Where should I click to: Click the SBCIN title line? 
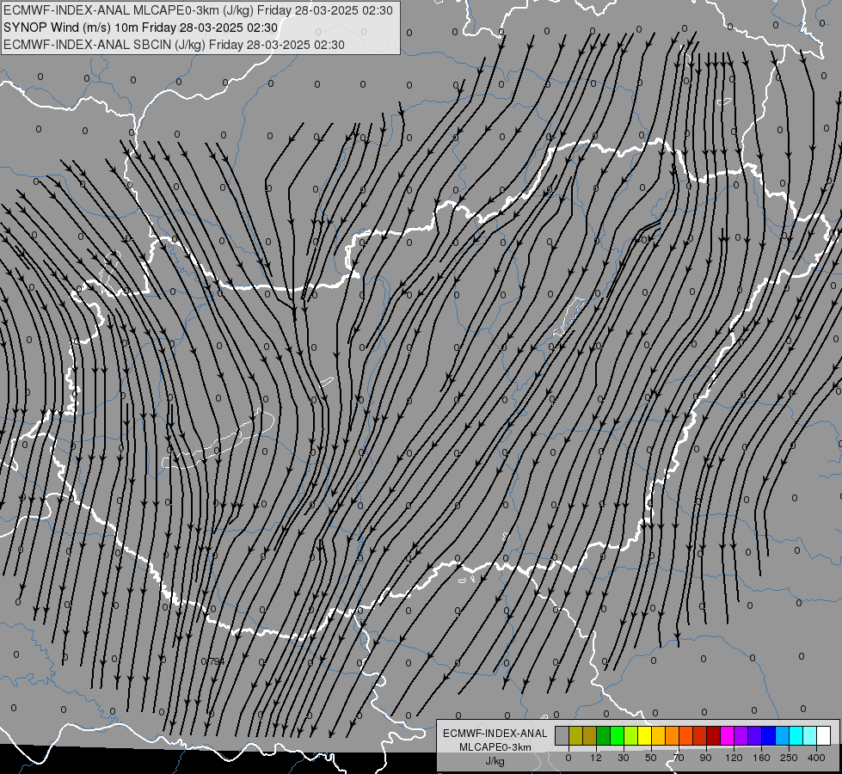click(174, 45)
